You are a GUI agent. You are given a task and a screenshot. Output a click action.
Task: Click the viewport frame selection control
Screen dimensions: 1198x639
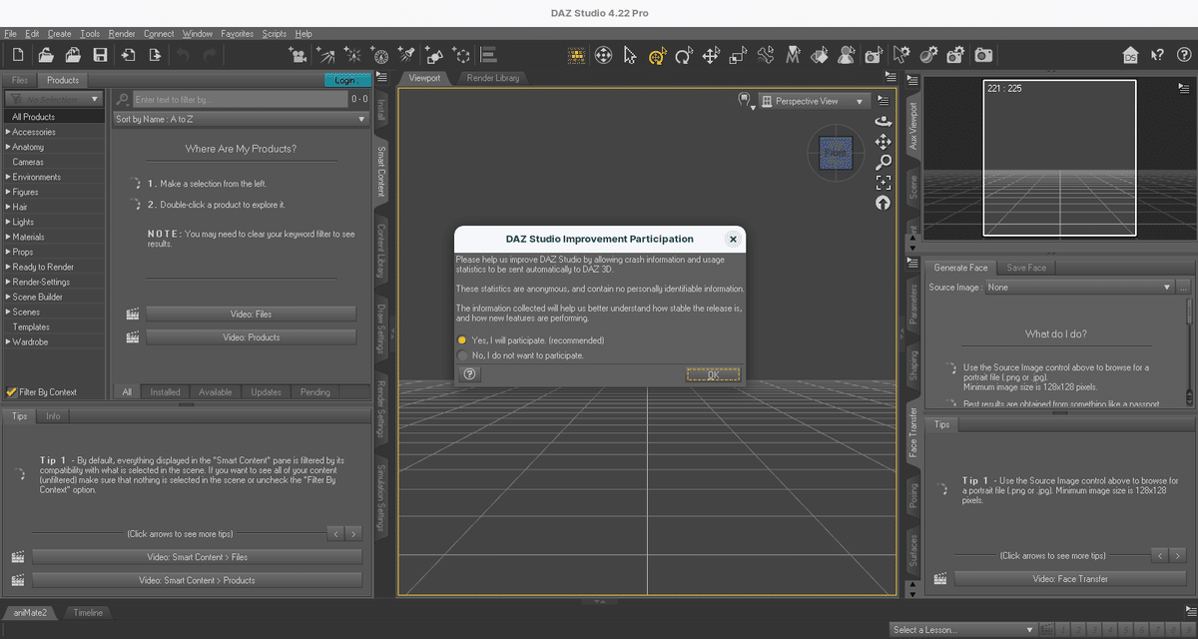click(884, 183)
